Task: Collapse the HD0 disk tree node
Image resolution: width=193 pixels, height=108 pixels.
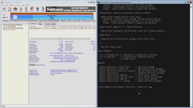Action: point(3,25)
